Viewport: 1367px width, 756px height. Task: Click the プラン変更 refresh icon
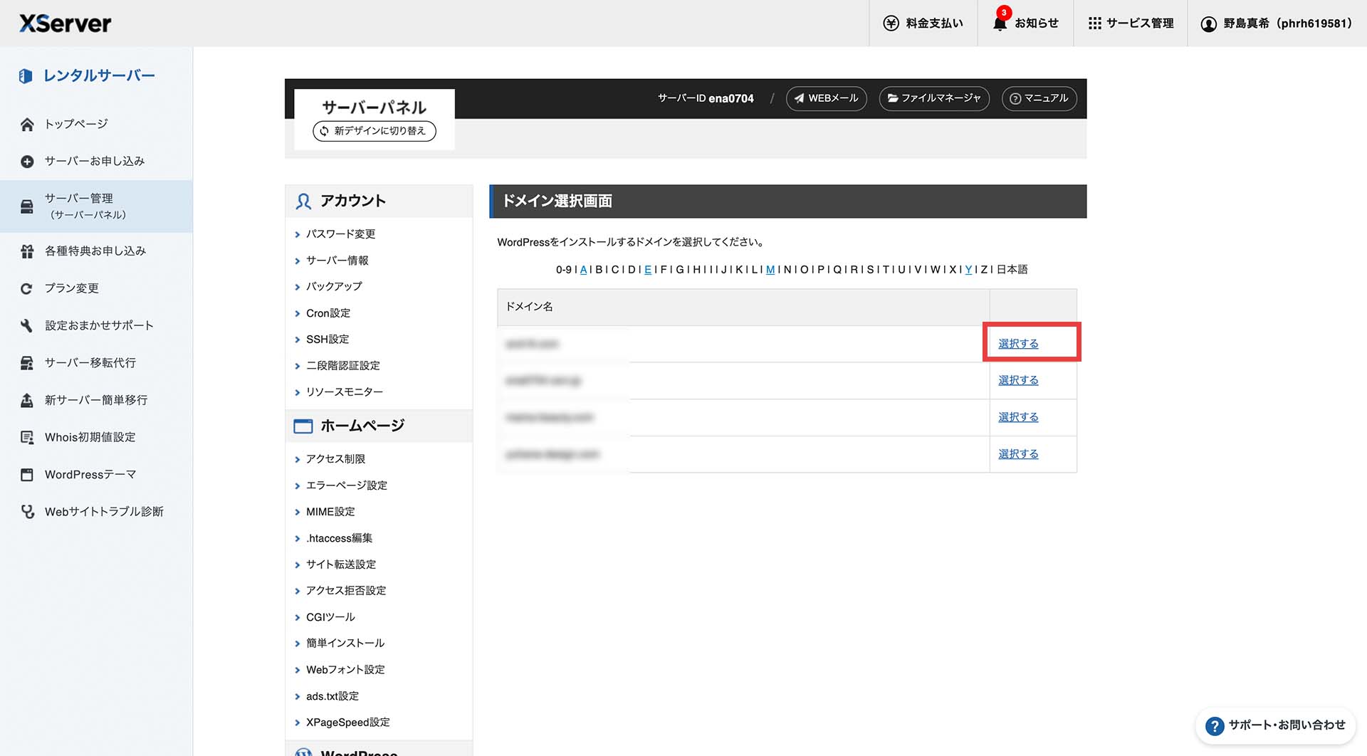pyautogui.click(x=27, y=288)
